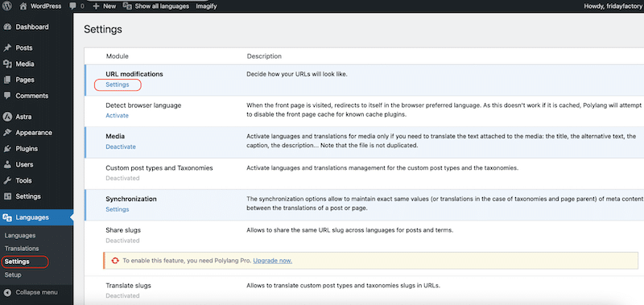Click the Comments speech bubble icon in sidebar

coord(7,96)
